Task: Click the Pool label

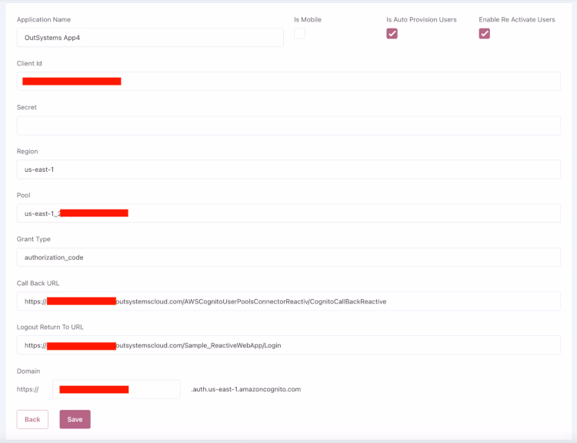Action: click(24, 196)
